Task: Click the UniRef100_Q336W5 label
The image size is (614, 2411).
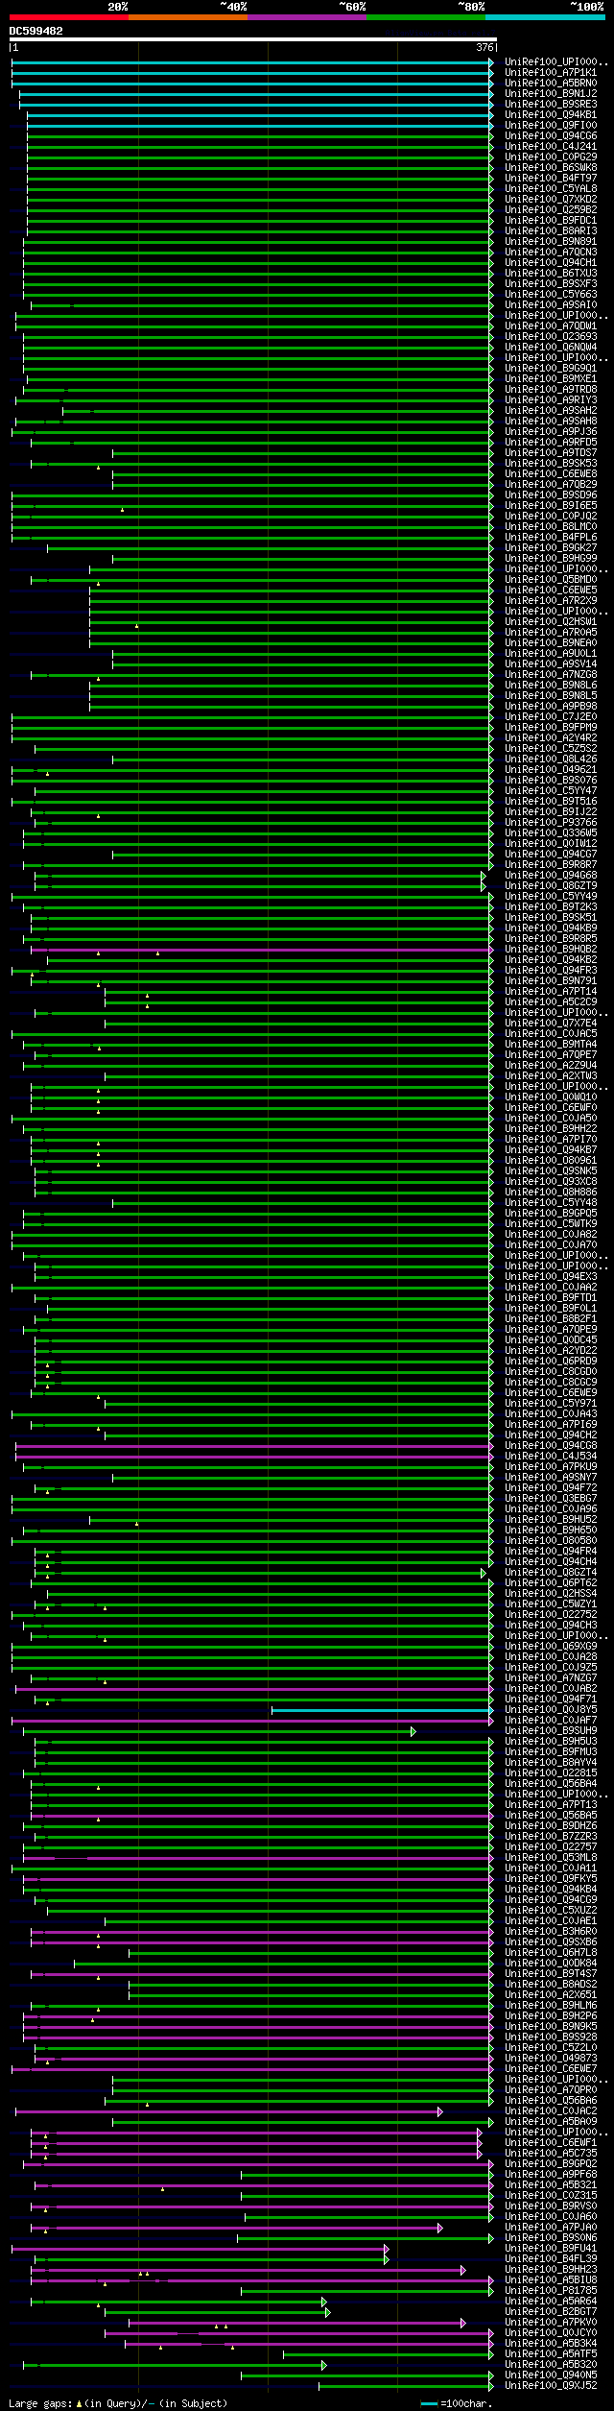Action: (551, 833)
